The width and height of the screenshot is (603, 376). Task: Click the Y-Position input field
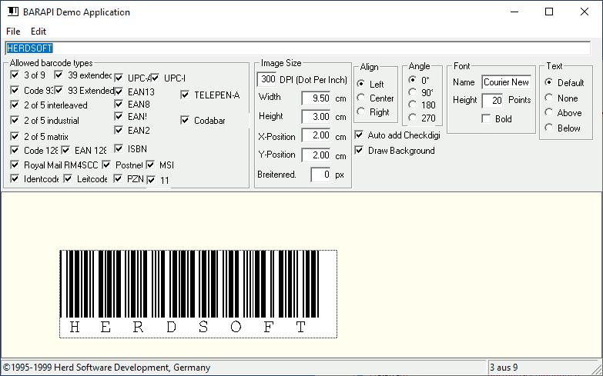316,155
